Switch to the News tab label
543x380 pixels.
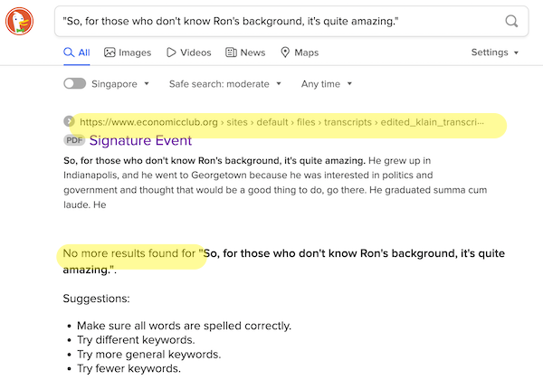click(252, 52)
